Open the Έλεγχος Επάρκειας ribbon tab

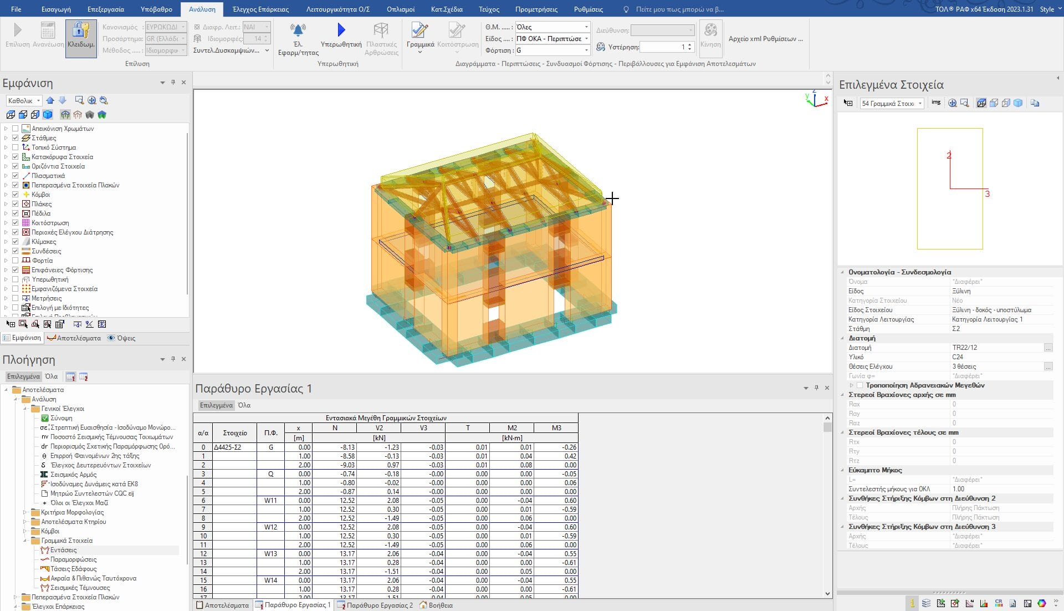260,9
